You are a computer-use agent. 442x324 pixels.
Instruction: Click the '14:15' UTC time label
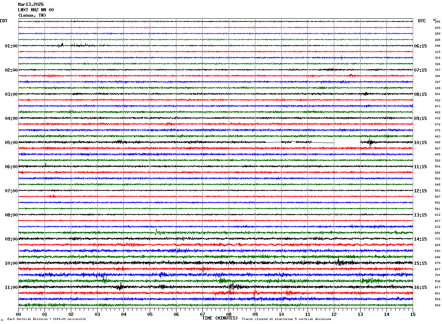[x=420, y=239]
